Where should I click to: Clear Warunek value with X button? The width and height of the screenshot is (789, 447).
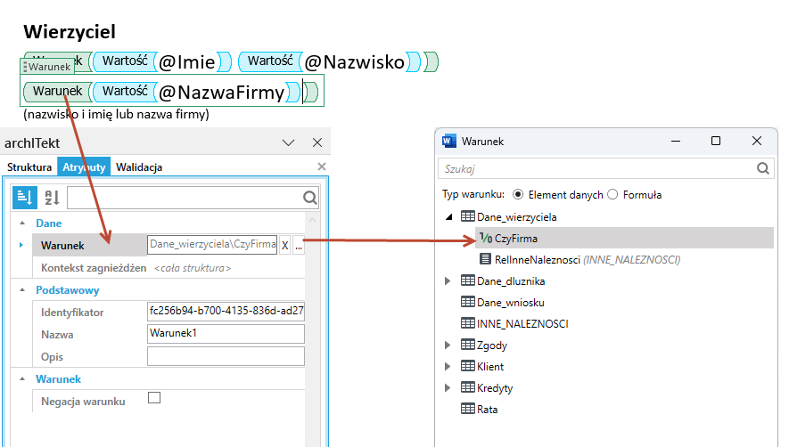[x=284, y=245]
